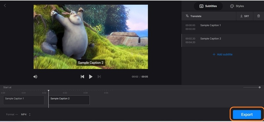Play the video preview

tap(90, 77)
